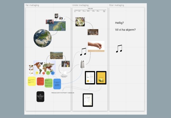Viewport: 171px width, 118px height.
Task: Select the tablet with yellow avocado screen
Action: tap(101, 78)
